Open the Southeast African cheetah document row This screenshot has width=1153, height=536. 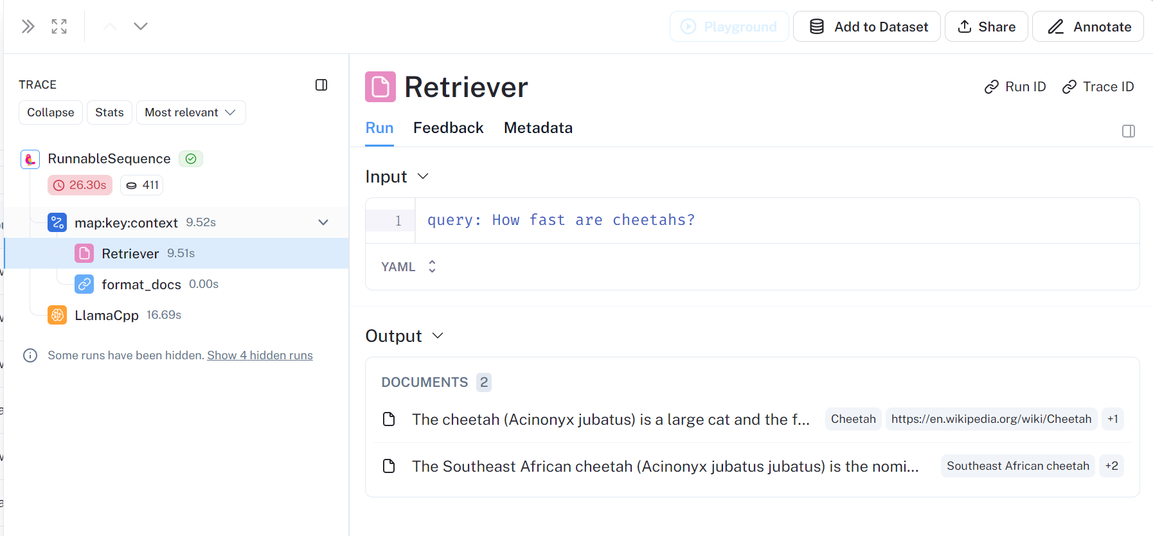click(665, 467)
